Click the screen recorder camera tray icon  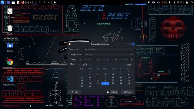(154, 2)
